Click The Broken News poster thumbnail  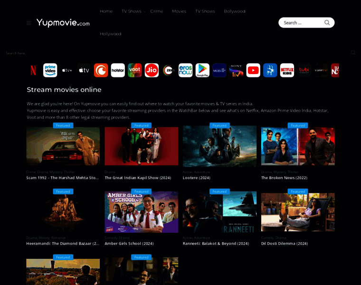pos(298,146)
